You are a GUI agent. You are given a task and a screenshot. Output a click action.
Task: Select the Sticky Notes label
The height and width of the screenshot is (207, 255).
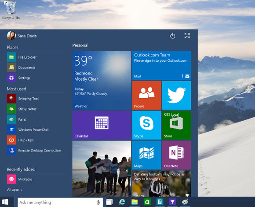27,109
